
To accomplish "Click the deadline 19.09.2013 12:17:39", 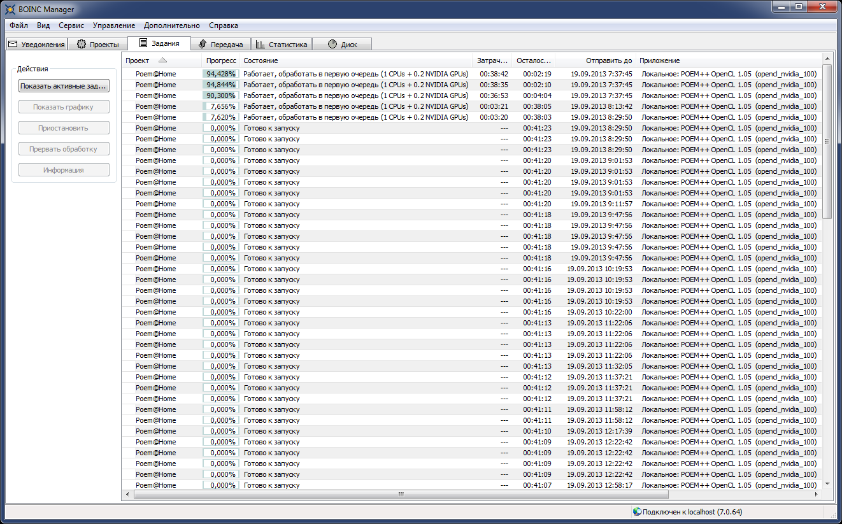I will (x=599, y=431).
